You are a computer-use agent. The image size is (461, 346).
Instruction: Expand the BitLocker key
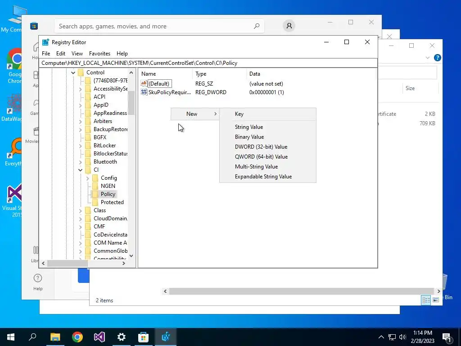point(80,146)
